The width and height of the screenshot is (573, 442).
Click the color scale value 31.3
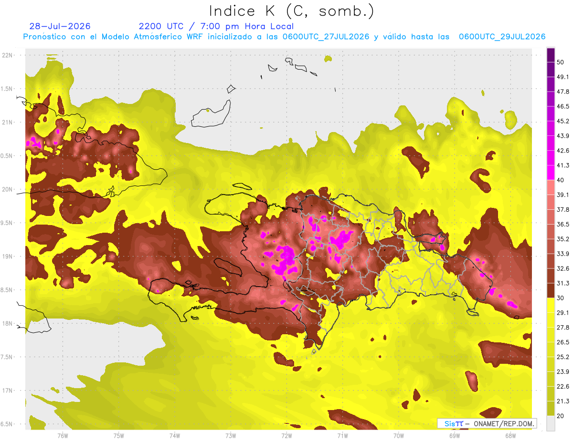tap(562, 283)
